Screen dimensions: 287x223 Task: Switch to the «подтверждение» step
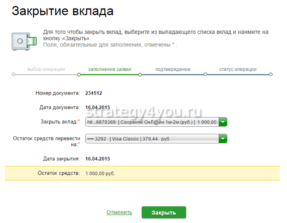tap(173, 69)
